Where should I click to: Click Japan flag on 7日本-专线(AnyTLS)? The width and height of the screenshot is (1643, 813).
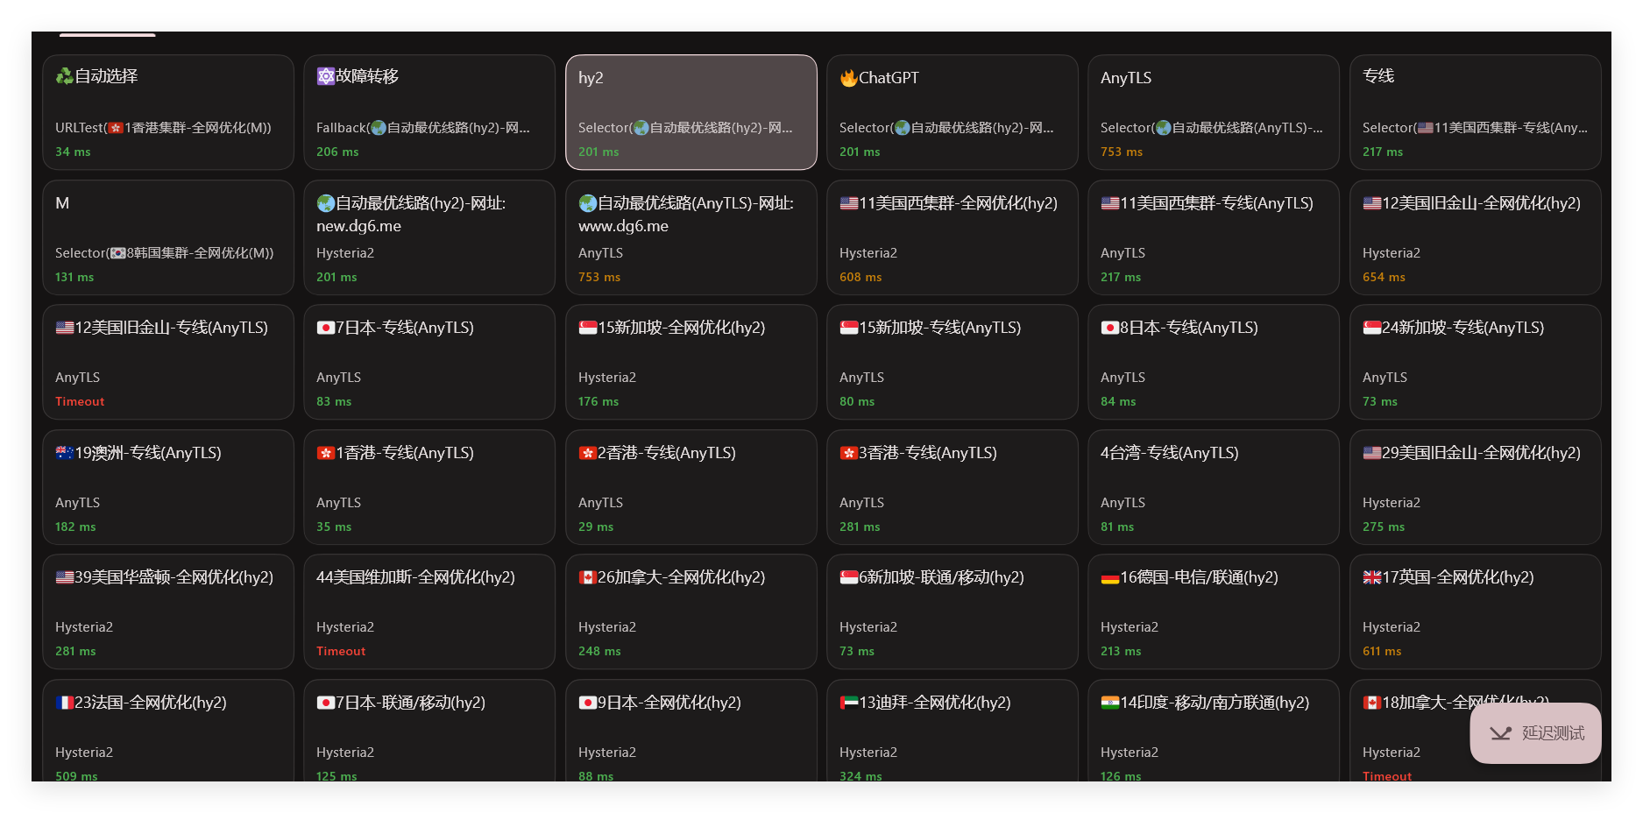point(326,328)
